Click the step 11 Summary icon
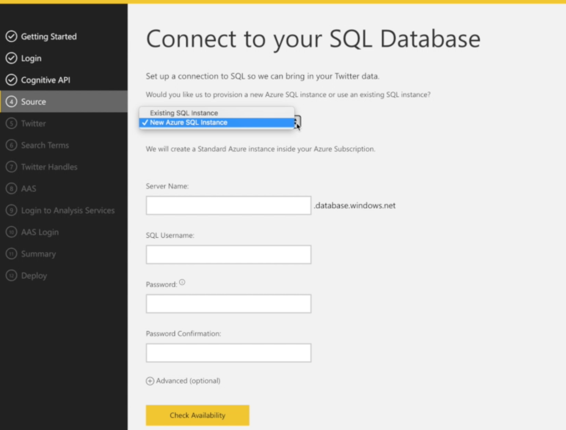 click(11, 254)
